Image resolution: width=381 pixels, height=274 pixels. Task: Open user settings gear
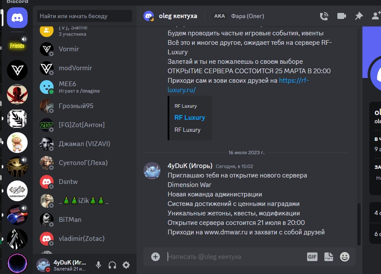coord(126,265)
